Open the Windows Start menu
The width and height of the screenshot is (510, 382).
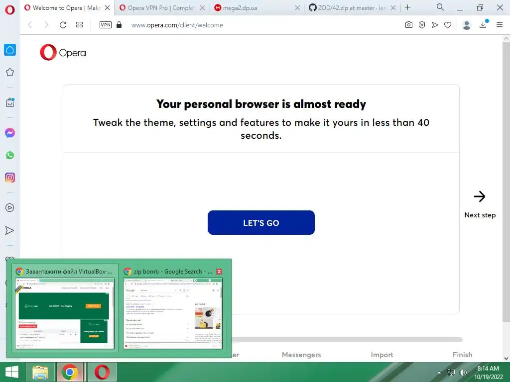point(12,372)
